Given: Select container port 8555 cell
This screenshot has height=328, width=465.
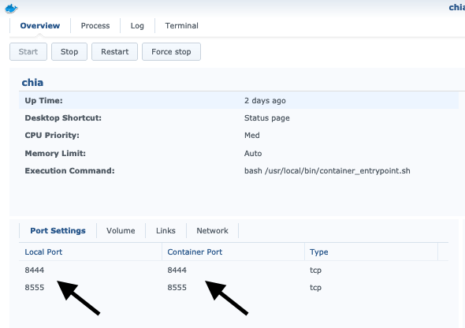Looking at the screenshot, I should 177,287.
